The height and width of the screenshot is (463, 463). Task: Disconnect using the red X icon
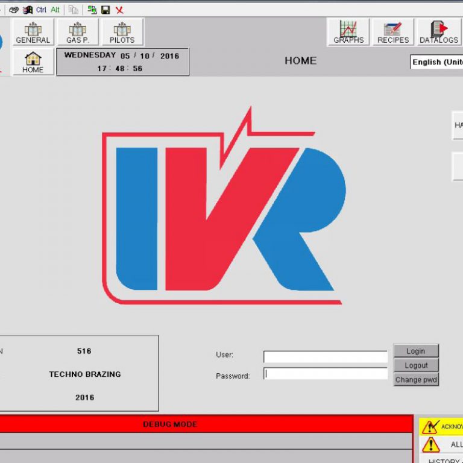pos(119,10)
